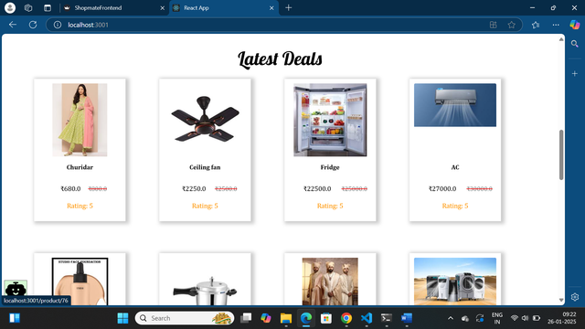Open Microsoft Store from the taskbar
This screenshot has width=585, height=329.
(x=326, y=318)
